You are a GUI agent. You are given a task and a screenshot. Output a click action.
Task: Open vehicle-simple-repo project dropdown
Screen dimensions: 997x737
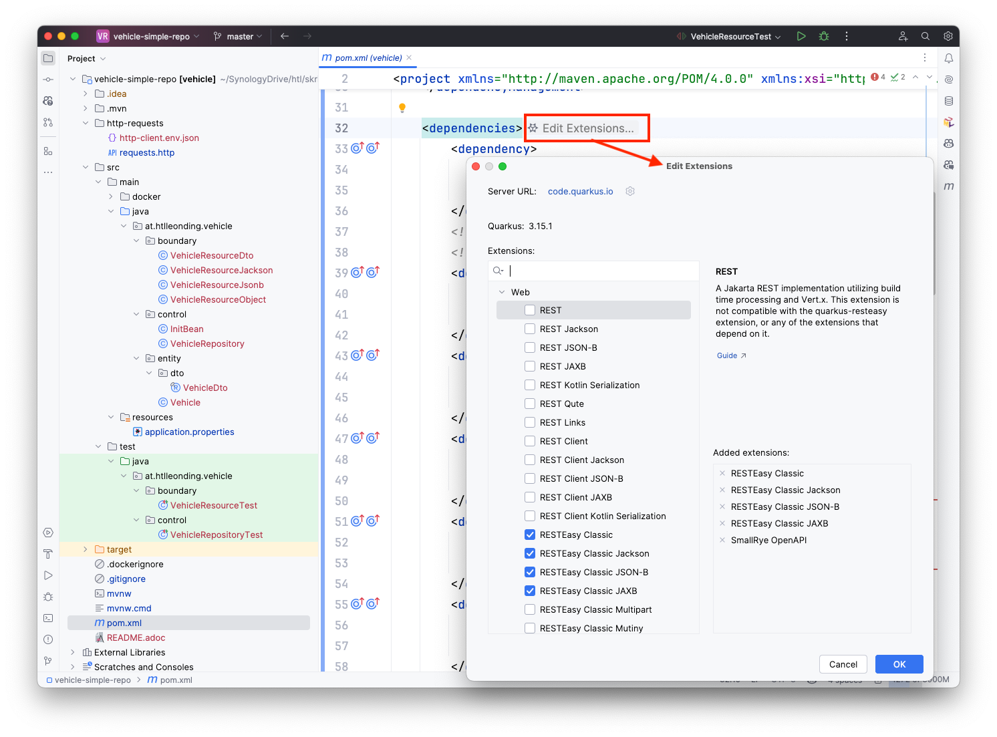(148, 36)
